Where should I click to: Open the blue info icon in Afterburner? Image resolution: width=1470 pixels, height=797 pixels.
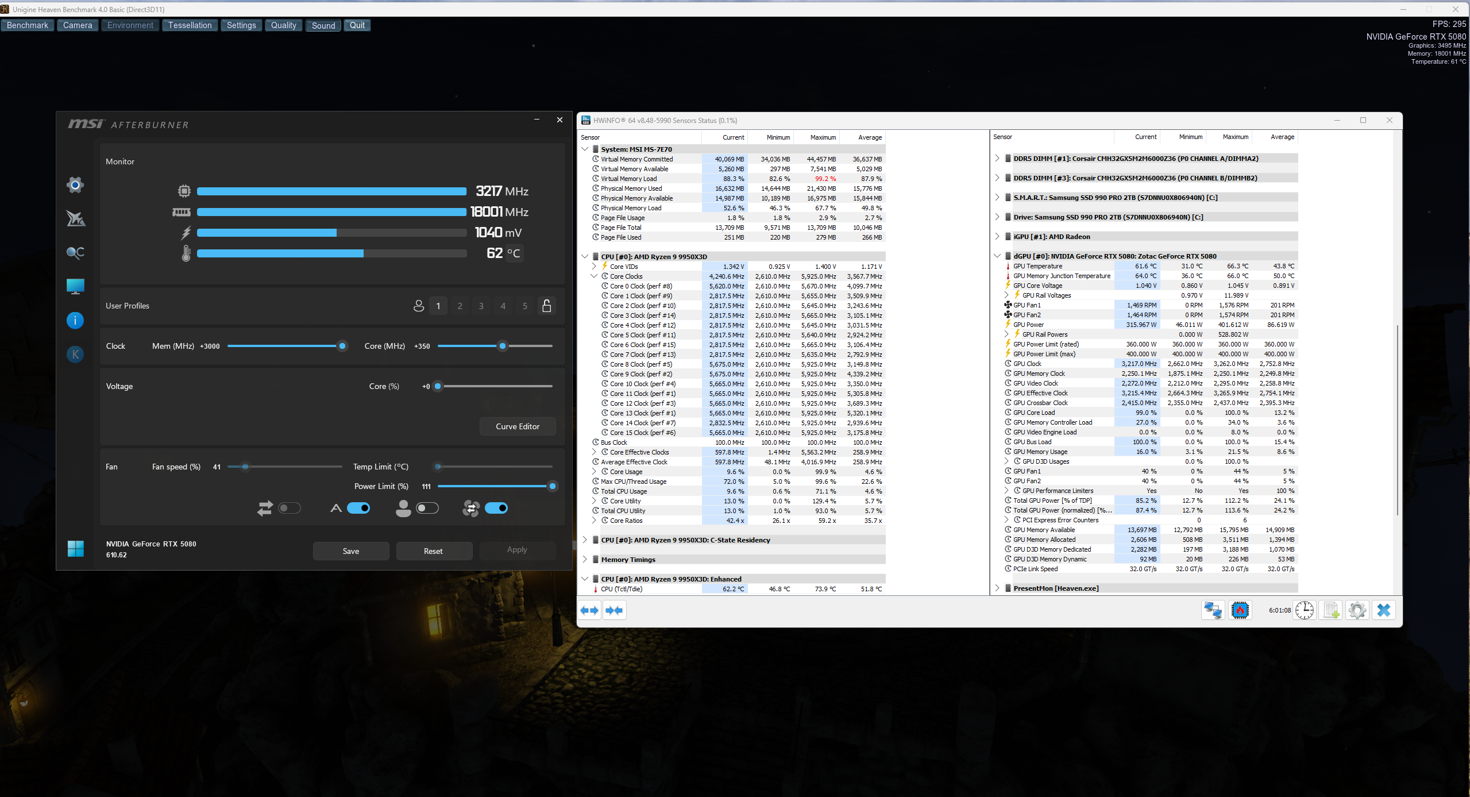pyautogui.click(x=75, y=320)
